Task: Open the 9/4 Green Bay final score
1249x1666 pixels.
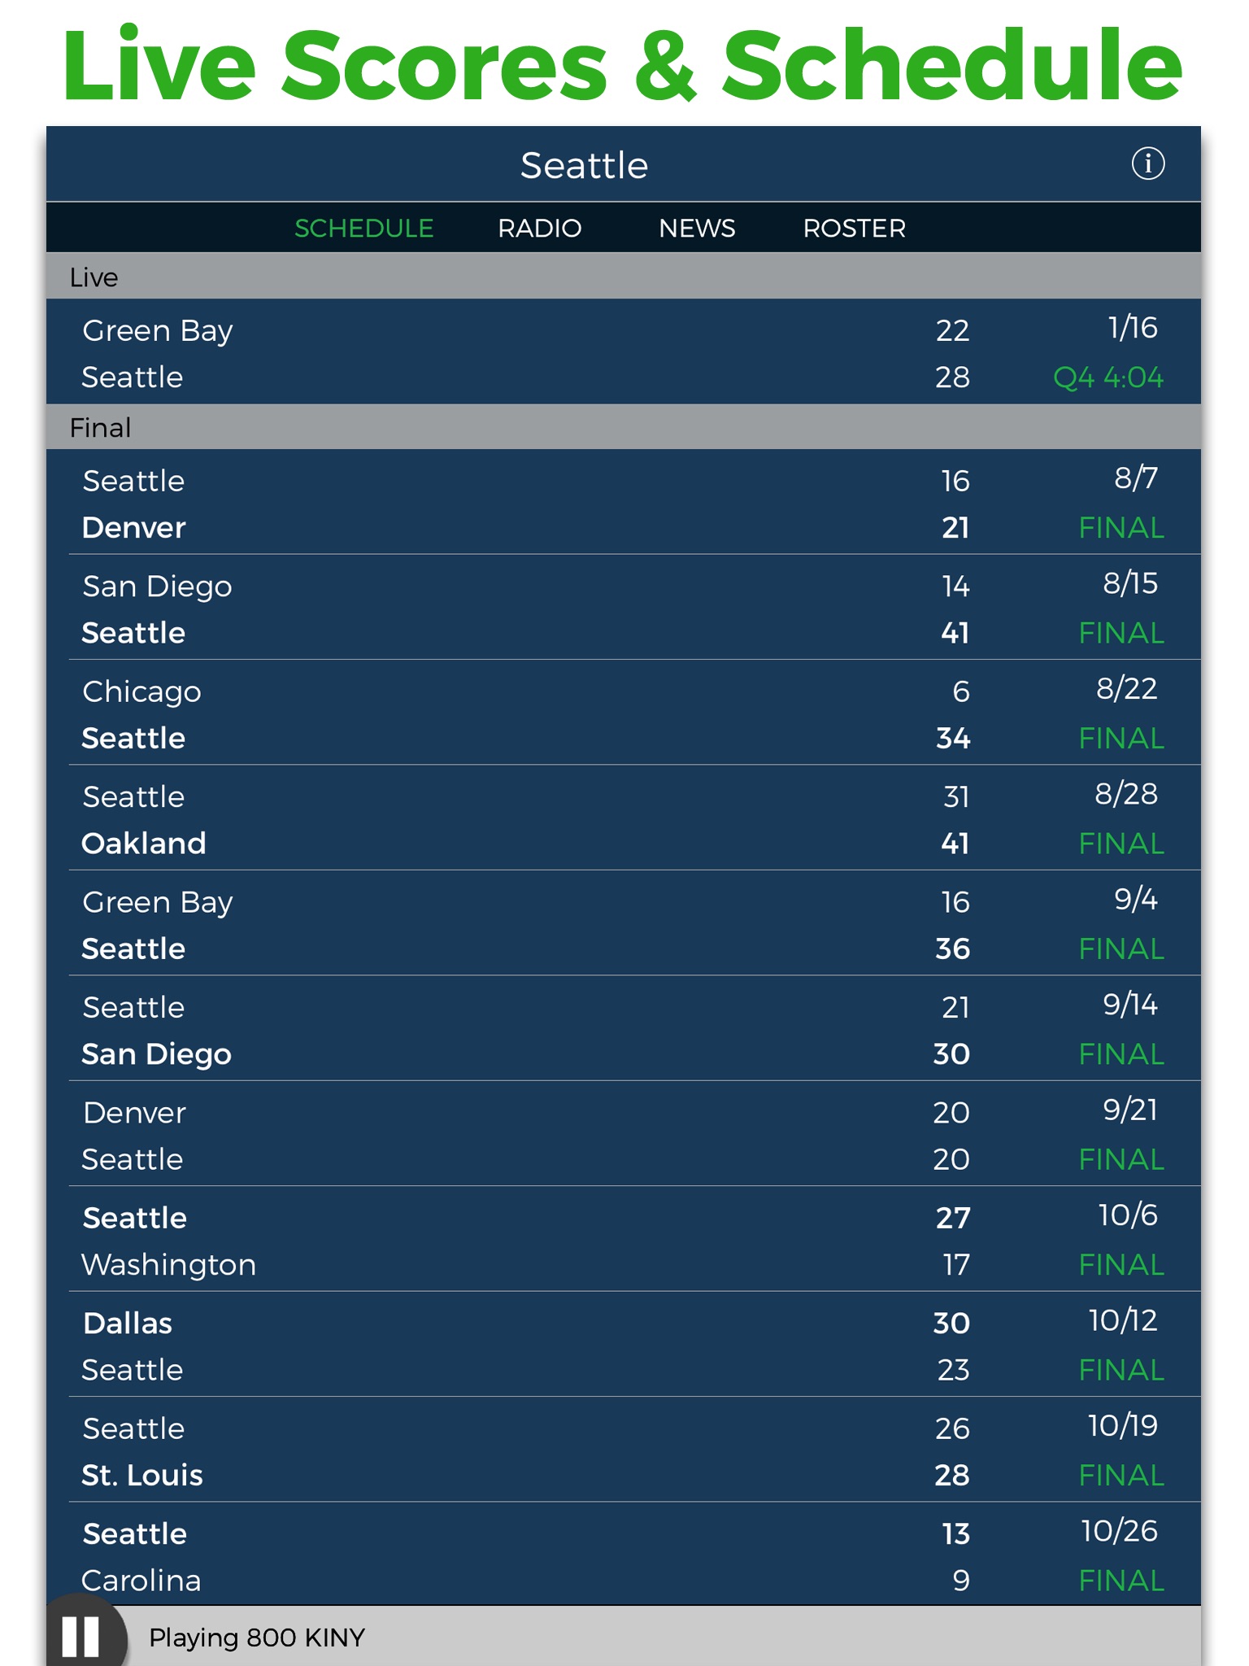Action: coord(623,925)
